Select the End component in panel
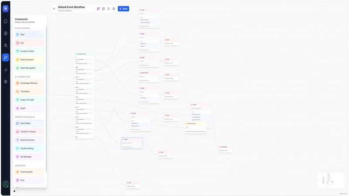Image resolution: width=349 pixels, height=196 pixels. [29, 43]
